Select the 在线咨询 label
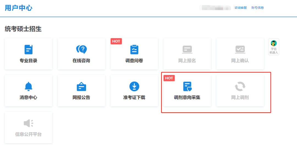Screen dimensions: 297x150 (x=81, y=61)
